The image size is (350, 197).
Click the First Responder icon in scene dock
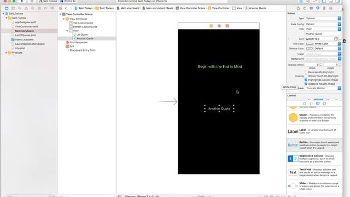[x=219, y=26]
